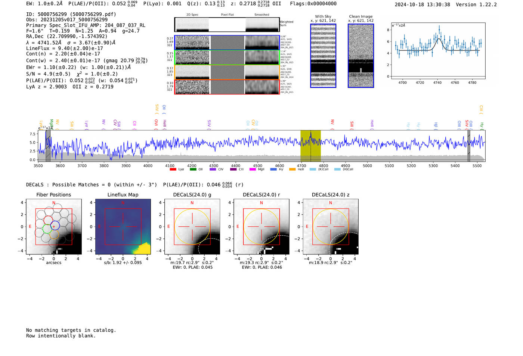Image resolution: width=523 pixels, height=356 pixels.
Task: Click the Weighted Sum 2D spectrum strip
Action: [227, 25]
